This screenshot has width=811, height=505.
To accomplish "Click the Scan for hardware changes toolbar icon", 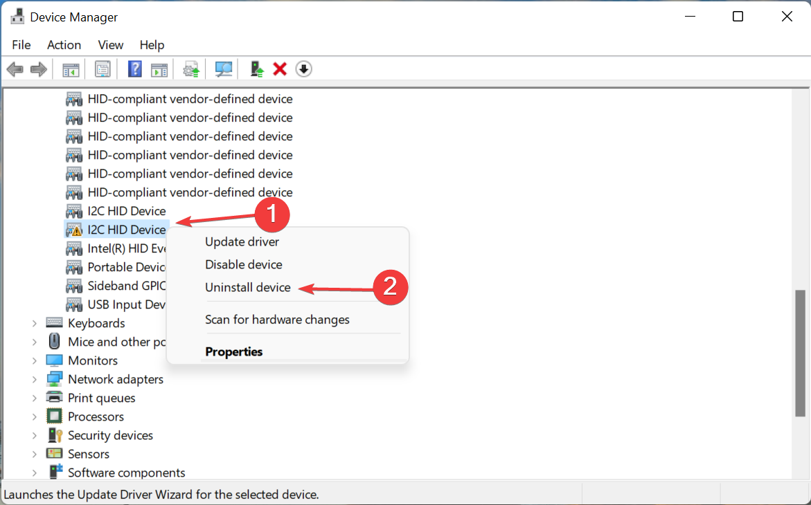I will point(223,68).
